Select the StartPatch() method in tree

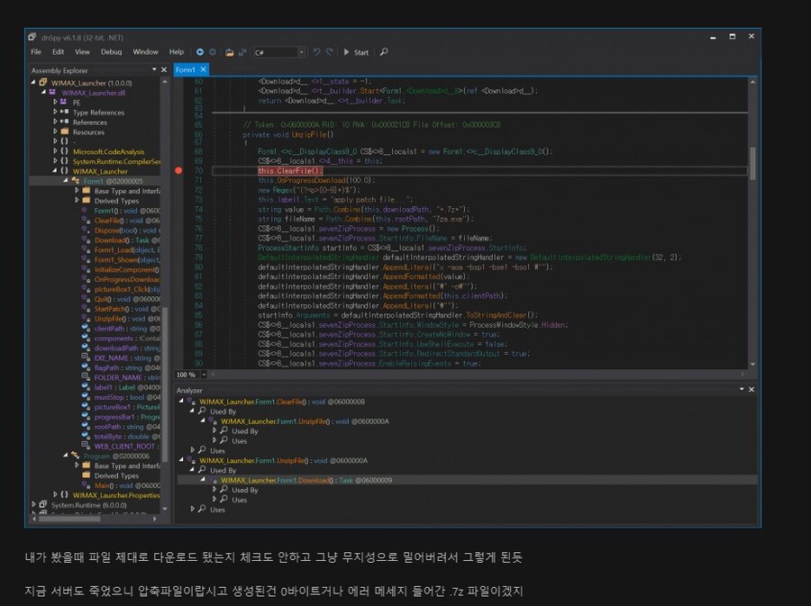[x=126, y=309]
